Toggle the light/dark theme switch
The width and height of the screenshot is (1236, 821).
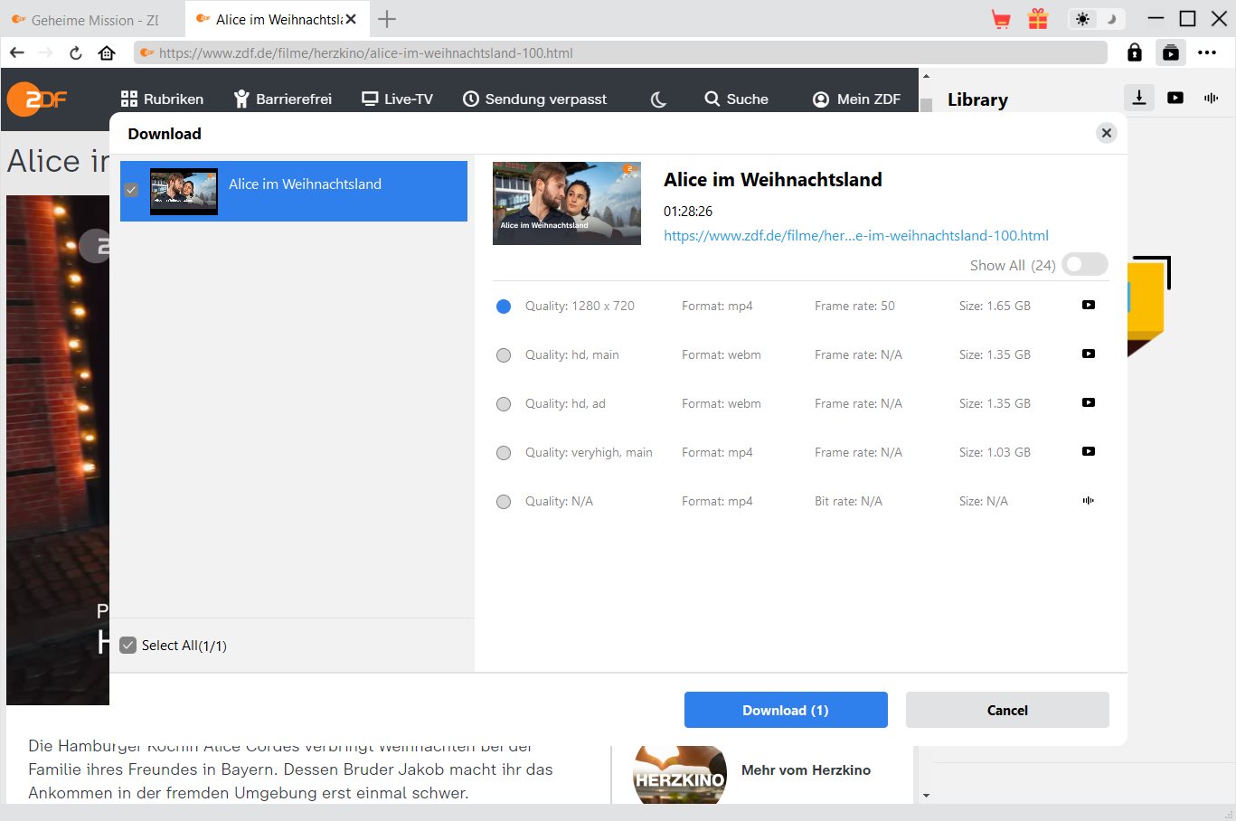tap(1096, 19)
